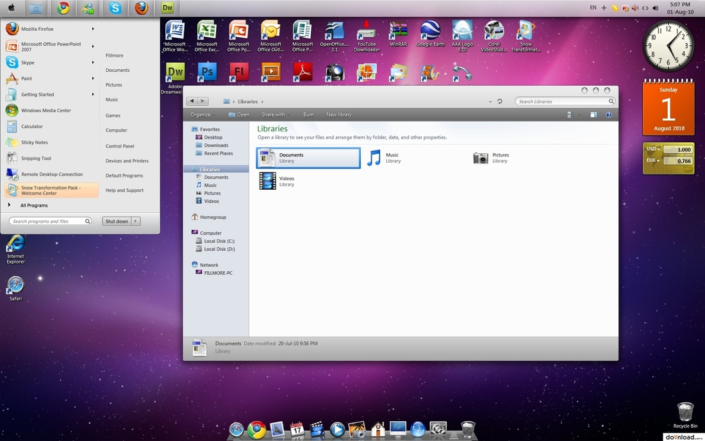Open the Organize dropdown menu
Screen dimensions: 705x441
(203, 115)
